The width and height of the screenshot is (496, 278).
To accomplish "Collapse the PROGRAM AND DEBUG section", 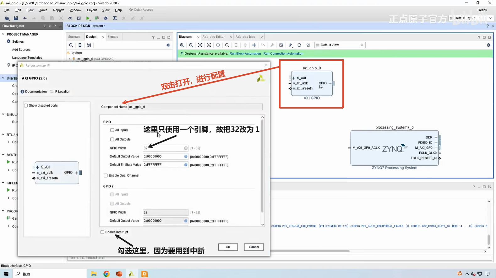I will pos(3,211).
